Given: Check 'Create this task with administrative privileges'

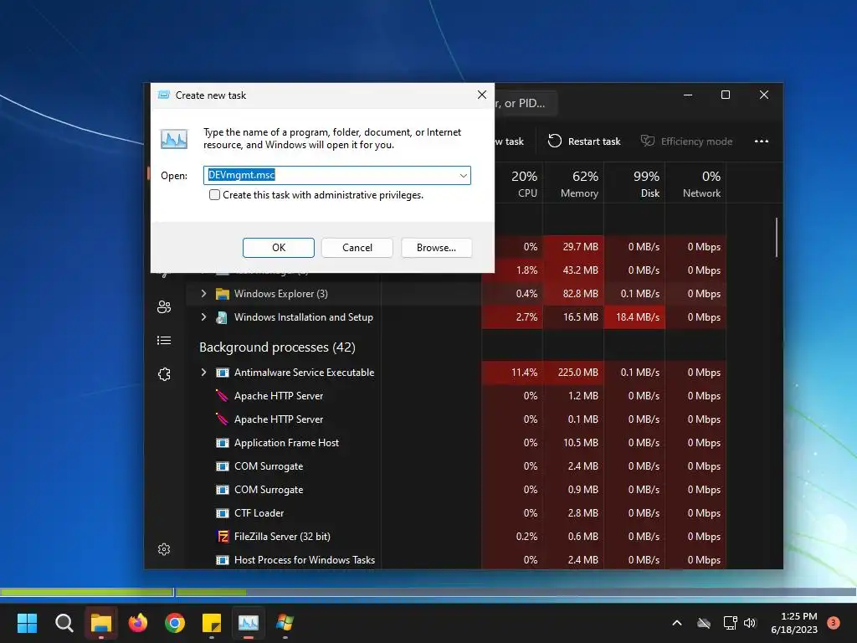Looking at the screenshot, I should pos(214,195).
